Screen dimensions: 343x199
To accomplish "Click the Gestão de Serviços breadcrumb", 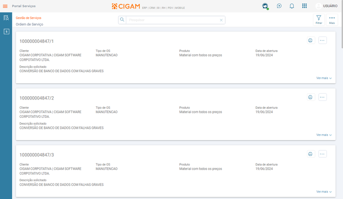I will 28,18.
